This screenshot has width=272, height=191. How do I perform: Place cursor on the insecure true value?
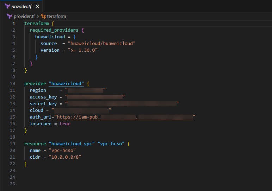65,124
